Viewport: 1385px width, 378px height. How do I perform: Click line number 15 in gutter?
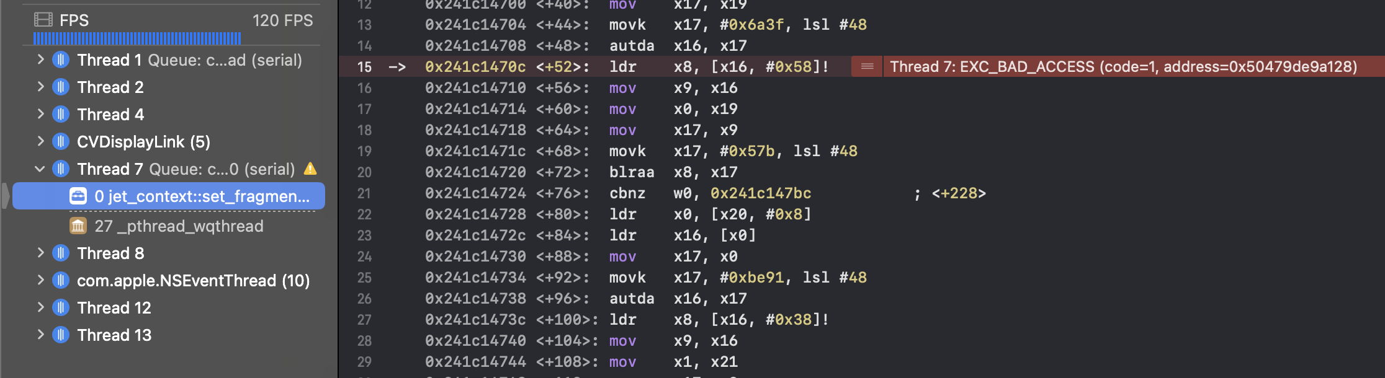click(x=364, y=67)
